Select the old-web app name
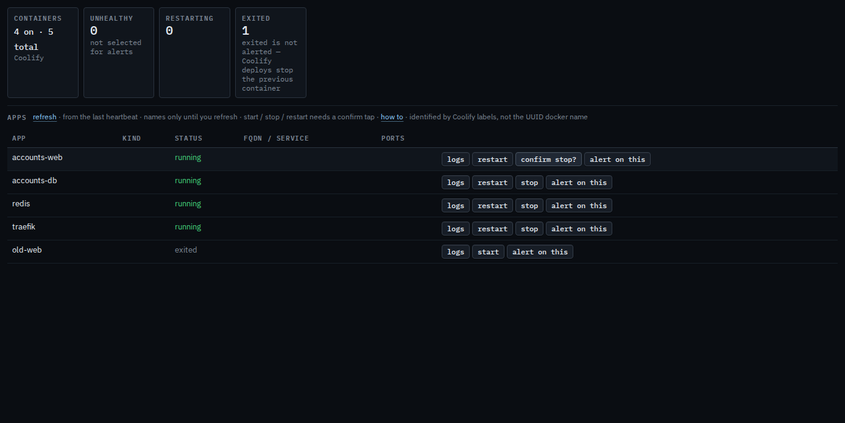This screenshot has height=423, width=845. point(27,250)
